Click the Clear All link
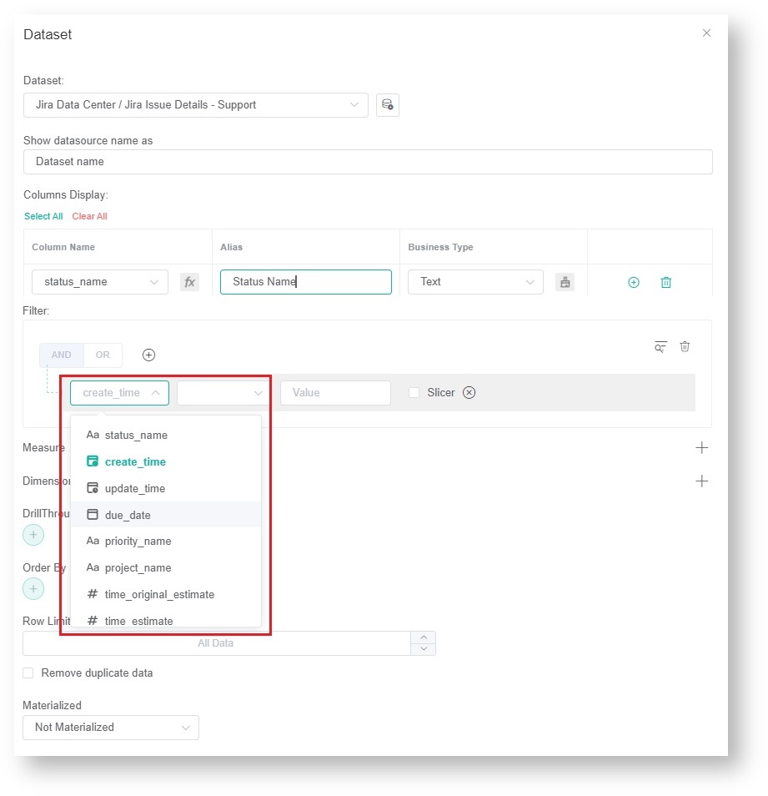The width and height of the screenshot is (768, 796). pos(89,216)
